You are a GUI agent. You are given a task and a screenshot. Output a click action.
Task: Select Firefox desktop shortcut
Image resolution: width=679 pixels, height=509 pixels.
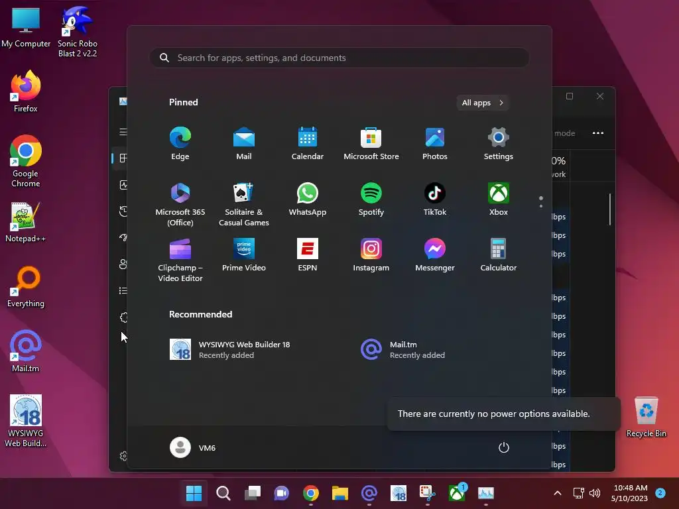[x=26, y=91]
